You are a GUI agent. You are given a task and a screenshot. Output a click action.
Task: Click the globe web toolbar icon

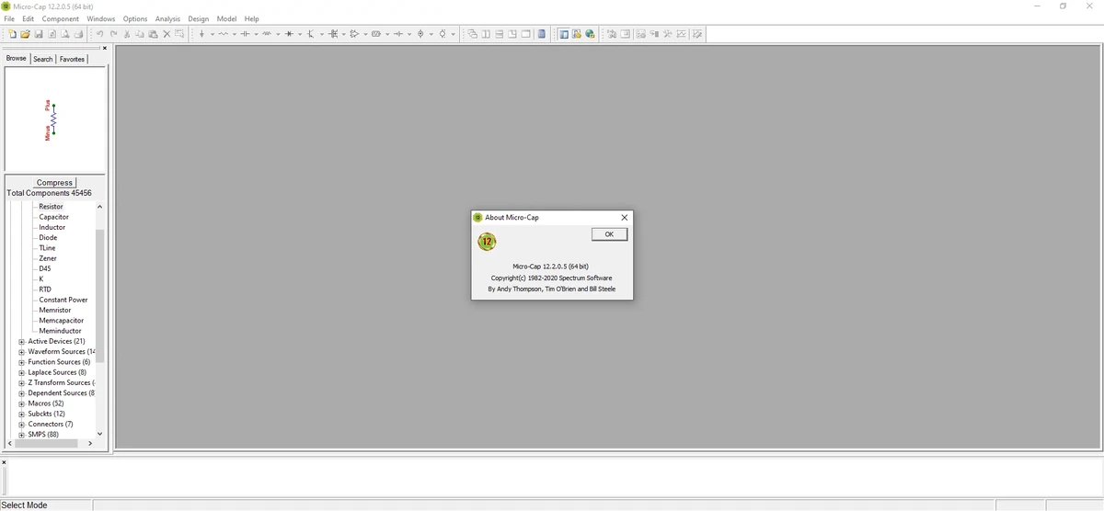pyautogui.click(x=590, y=34)
